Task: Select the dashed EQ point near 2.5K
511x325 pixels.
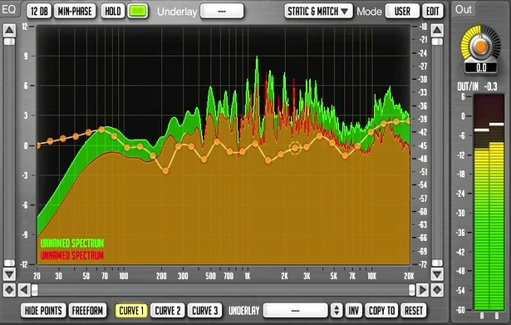Action: [x=295, y=148]
